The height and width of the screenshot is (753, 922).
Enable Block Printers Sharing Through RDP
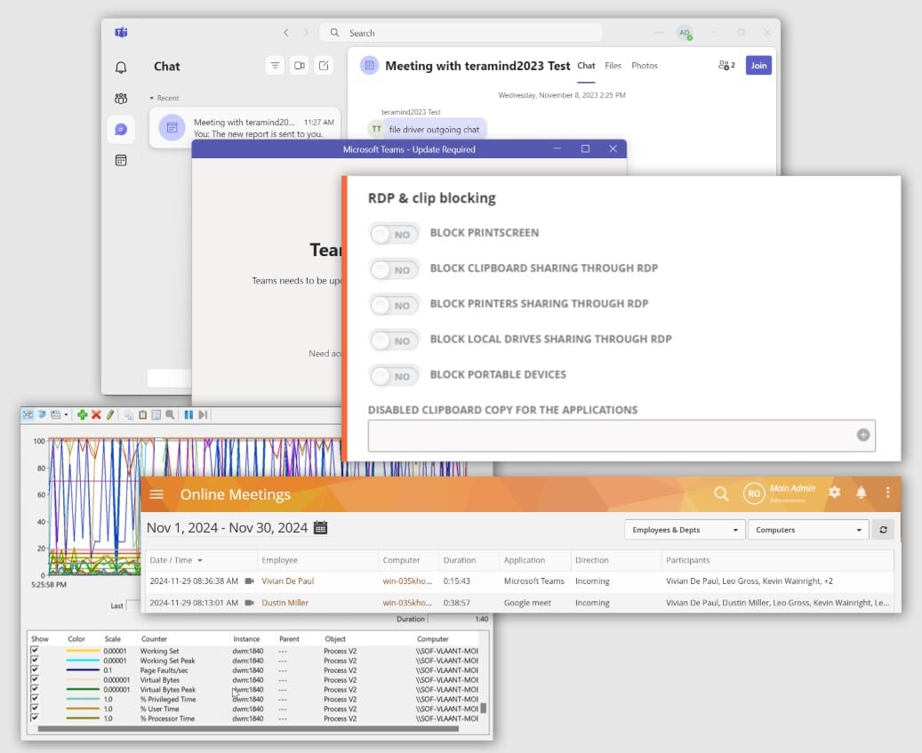(x=394, y=305)
